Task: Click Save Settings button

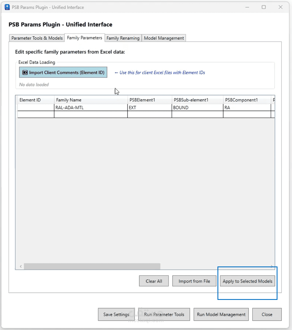Action: click(x=116, y=314)
